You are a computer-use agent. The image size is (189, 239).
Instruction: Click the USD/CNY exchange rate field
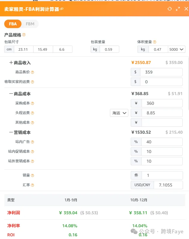[168, 185]
